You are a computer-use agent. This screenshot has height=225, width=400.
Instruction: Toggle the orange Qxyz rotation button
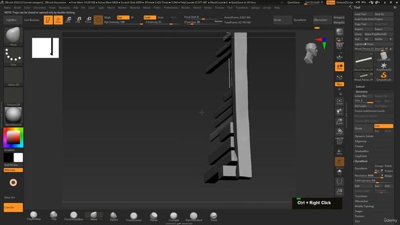tap(339, 84)
